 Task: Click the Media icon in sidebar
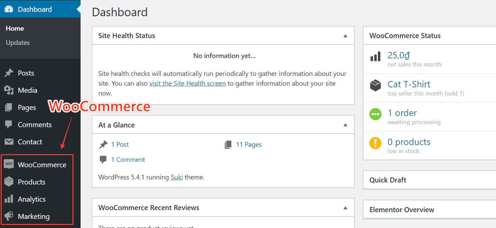point(9,90)
